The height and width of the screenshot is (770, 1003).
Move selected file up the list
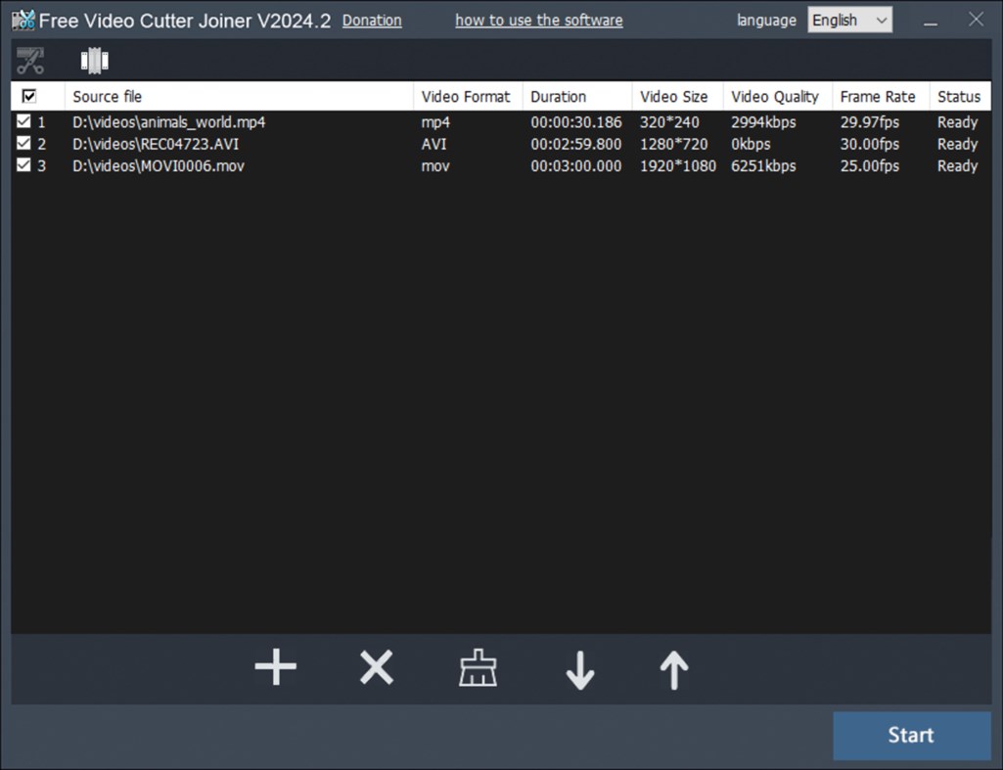pos(673,670)
